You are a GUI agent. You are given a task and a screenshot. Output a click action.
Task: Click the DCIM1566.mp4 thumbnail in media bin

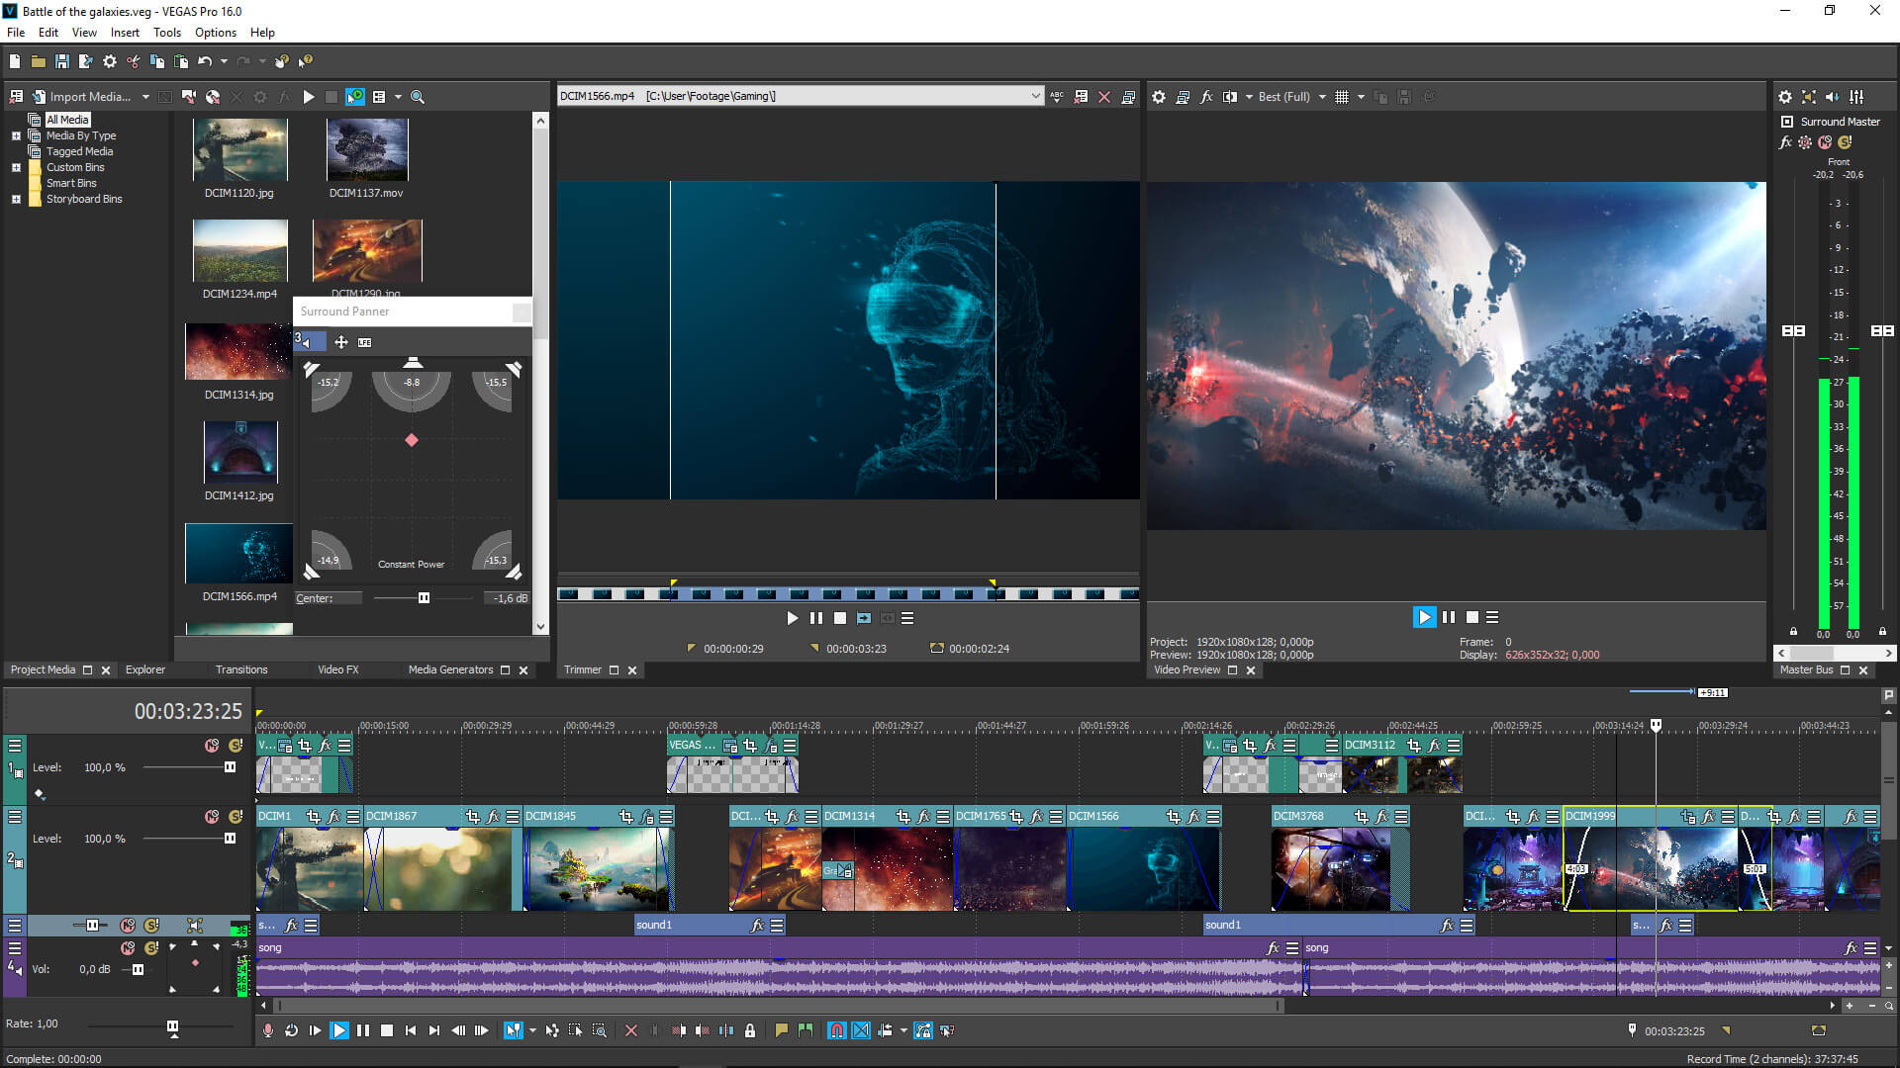(x=238, y=554)
